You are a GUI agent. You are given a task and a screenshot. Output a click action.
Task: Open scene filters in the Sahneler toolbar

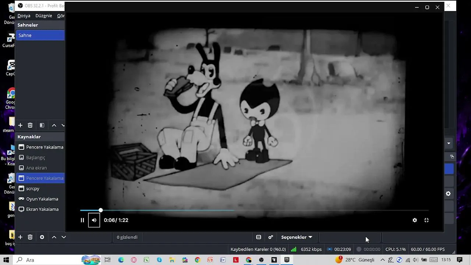[x=42, y=125]
